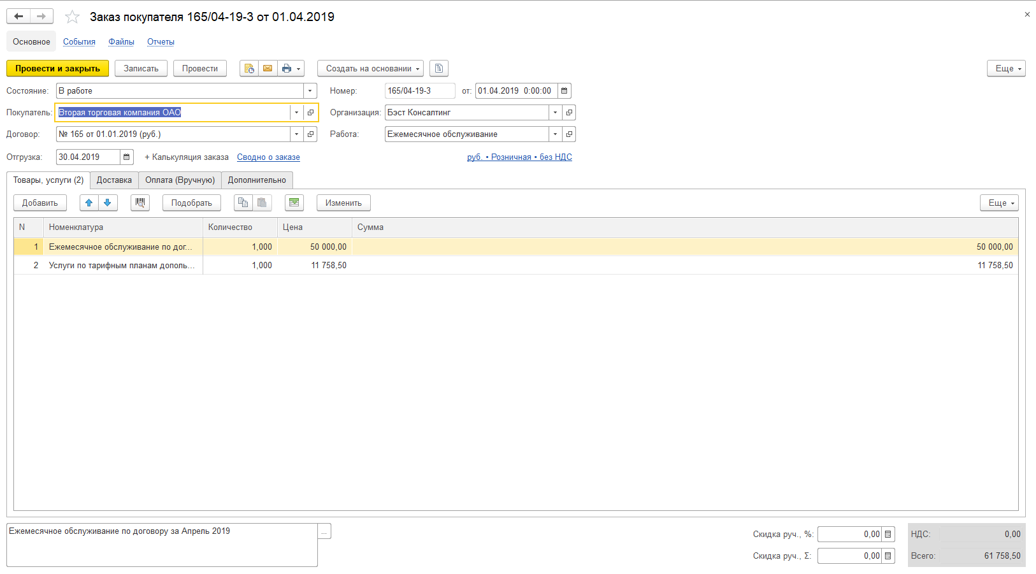Screen dimensions: 1036x574
Task: Switch to the События section
Action: tap(79, 41)
